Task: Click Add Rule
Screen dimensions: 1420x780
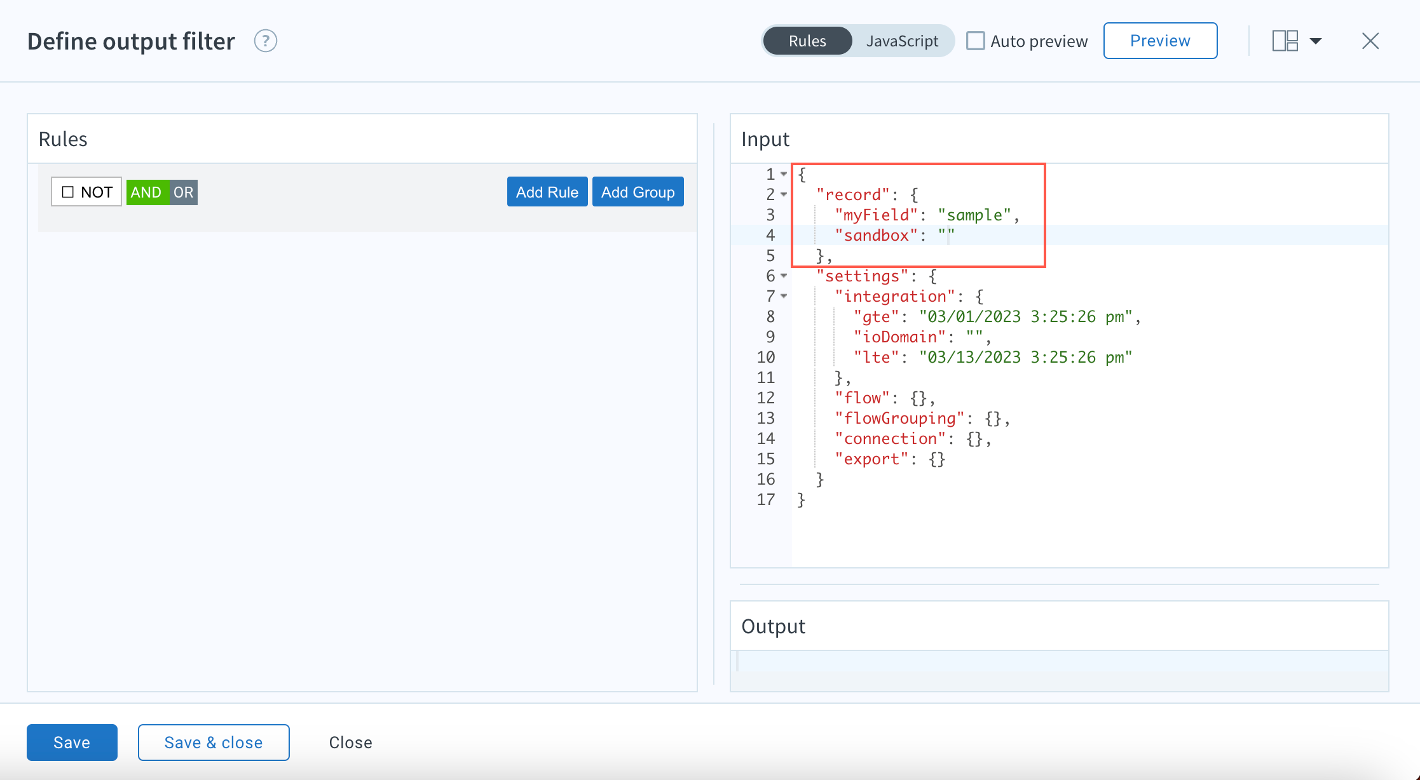Action: coord(547,192)
